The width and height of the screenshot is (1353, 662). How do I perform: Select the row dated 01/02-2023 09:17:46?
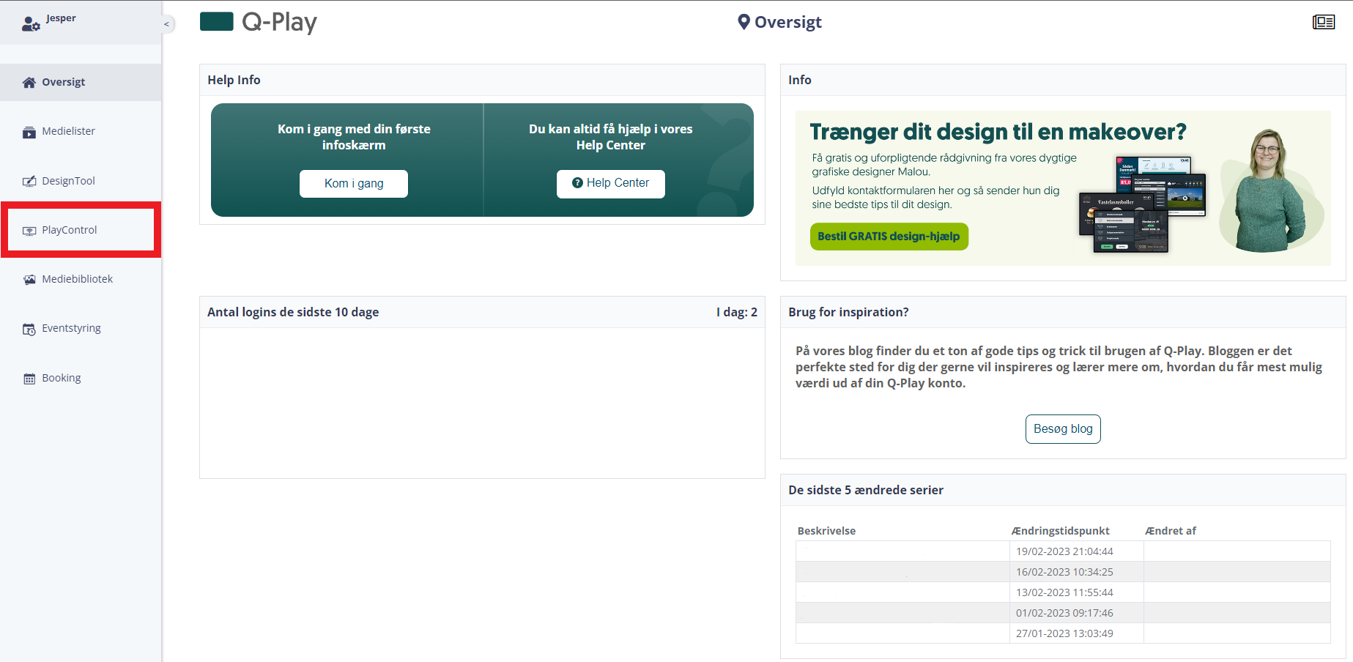pyautogui.click(x=1063, y=613)
